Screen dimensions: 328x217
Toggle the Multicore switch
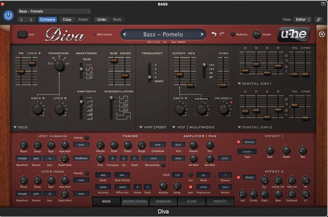tap(233, 34)
